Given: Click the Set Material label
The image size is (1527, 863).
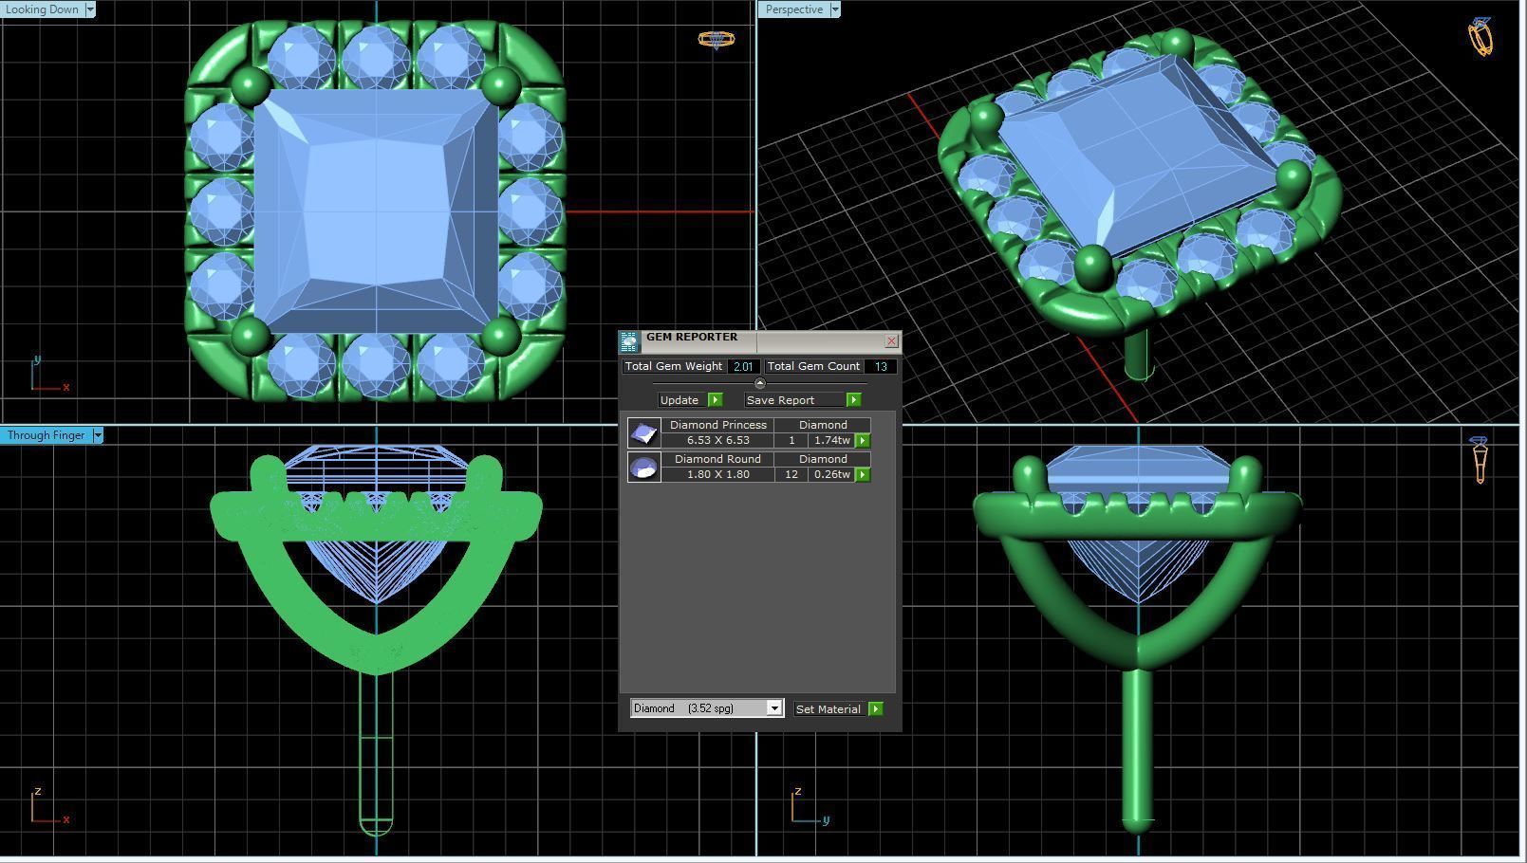Looking at the screenshot, I should point(828,709).
